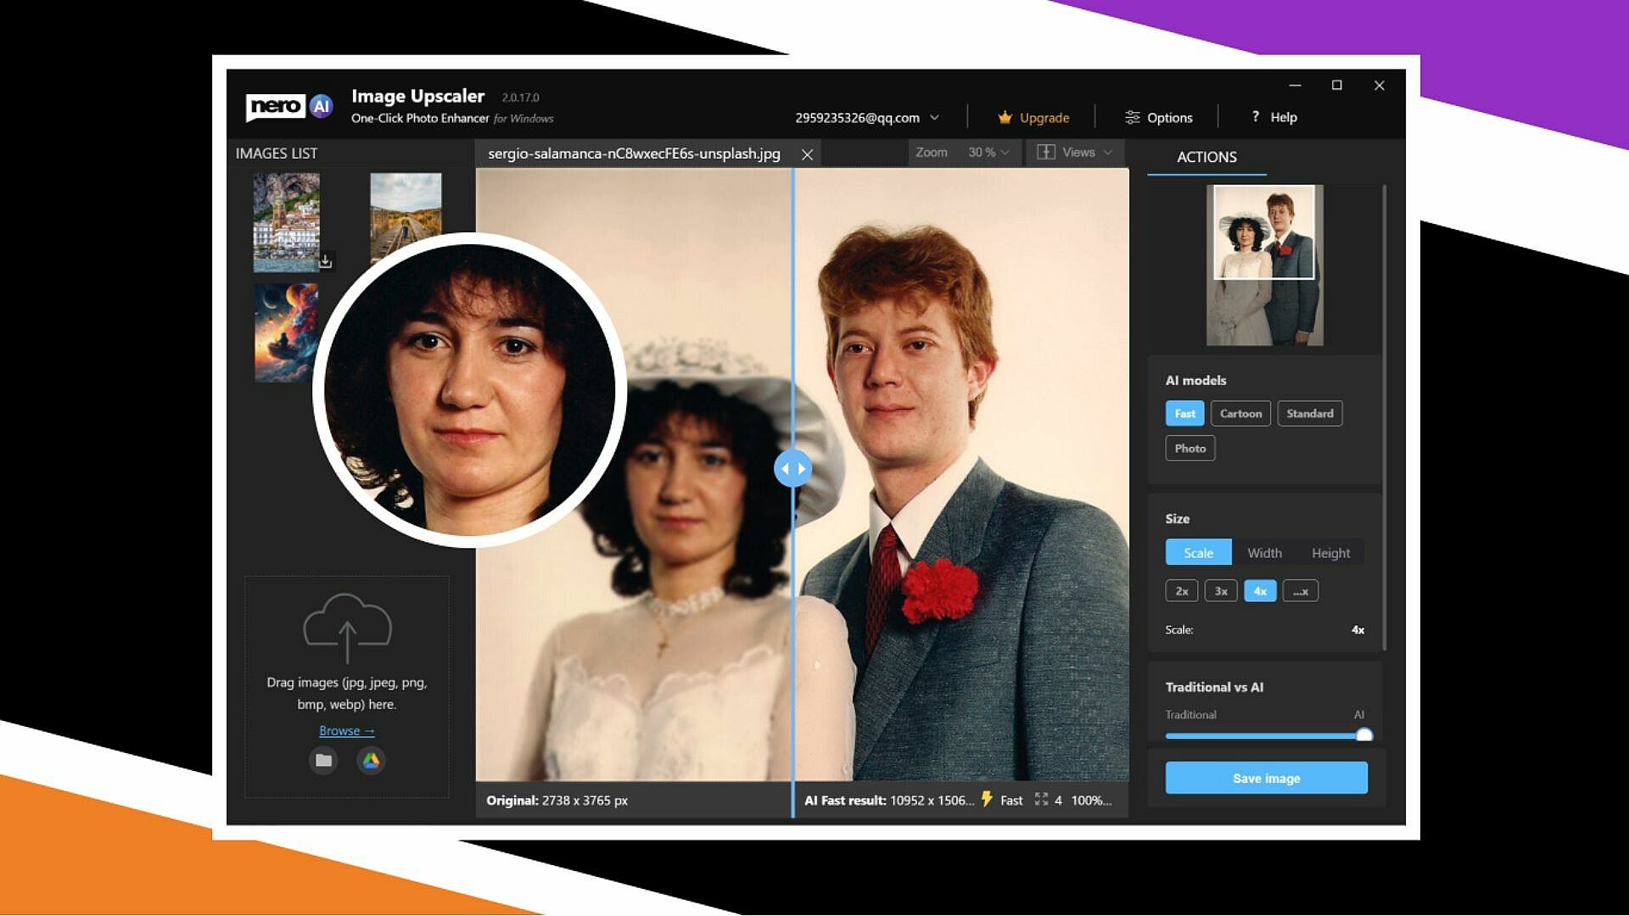Click the local folder upload icon
This screenshot has height=916, width=1629.
[323, 761]
